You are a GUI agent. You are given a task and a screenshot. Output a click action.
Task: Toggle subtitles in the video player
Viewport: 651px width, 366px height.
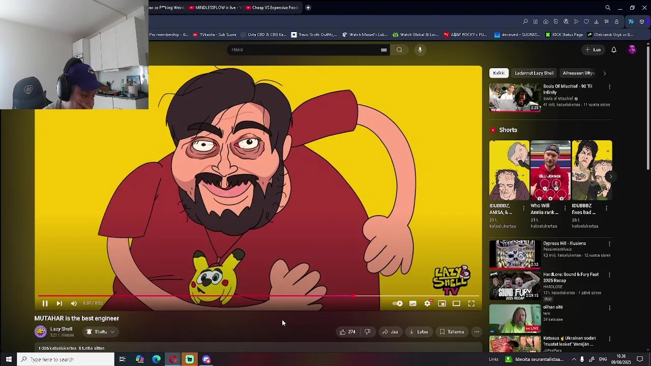tap(413, 303)
